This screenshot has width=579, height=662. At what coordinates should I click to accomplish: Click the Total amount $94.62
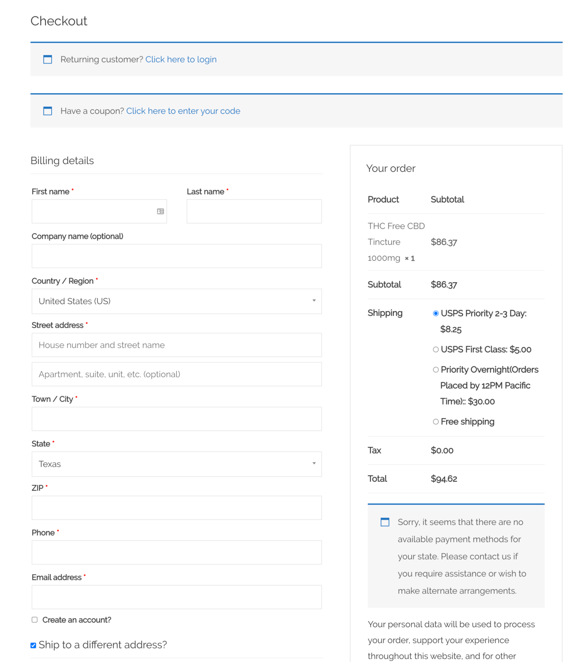point(444,479)
